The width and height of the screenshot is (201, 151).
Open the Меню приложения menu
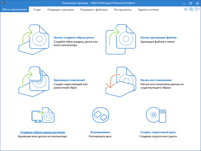[x=14, y=10]
